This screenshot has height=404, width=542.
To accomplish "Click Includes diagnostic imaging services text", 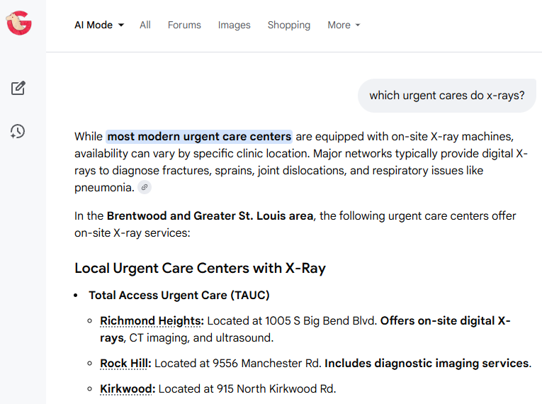I will tap(427, 364).
